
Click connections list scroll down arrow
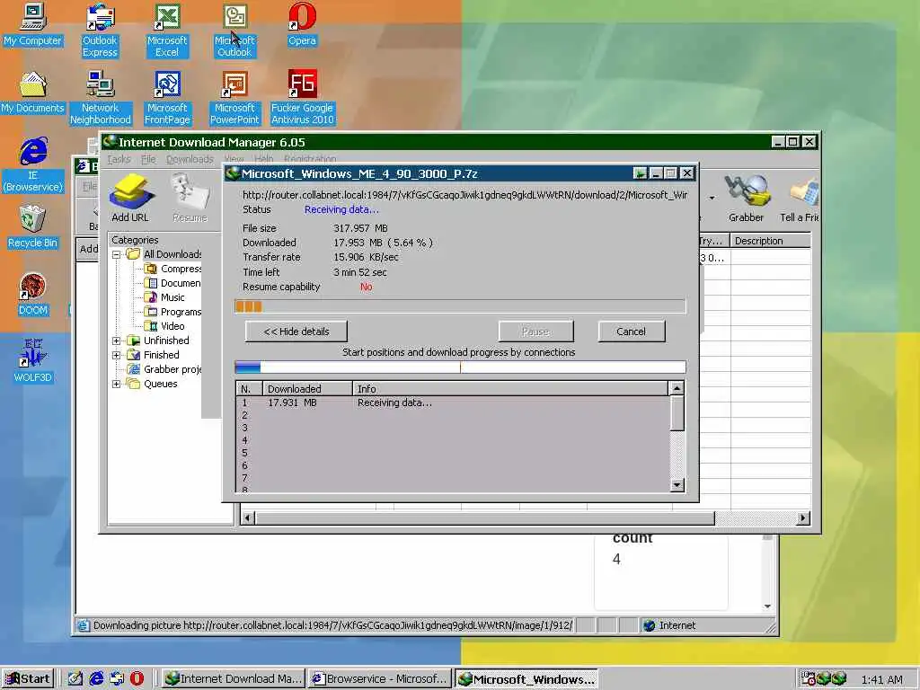pyautogui.click(x=677, y=484)
